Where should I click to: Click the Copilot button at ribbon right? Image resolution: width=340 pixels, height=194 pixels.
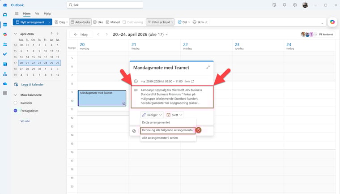point(332,22)
